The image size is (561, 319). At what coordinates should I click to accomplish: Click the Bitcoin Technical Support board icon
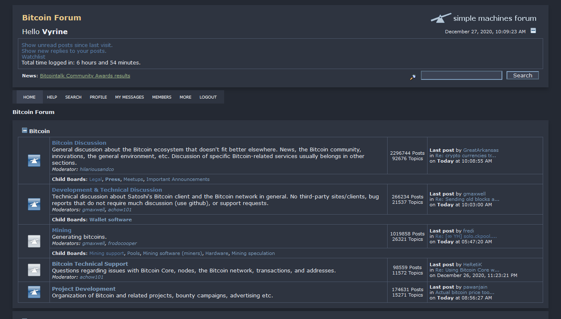[x=34, y=270]
